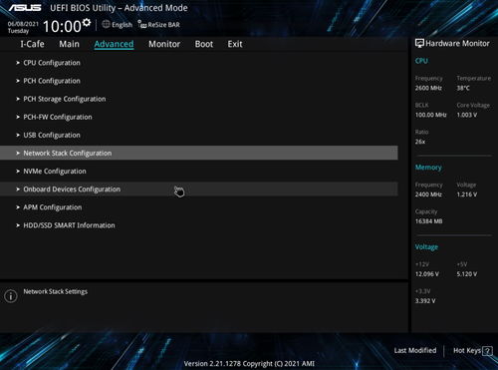The height and width of the screenshot is (370, 498).
Task: Open Onboard Devices Configuration
Action: coord(199,189)
